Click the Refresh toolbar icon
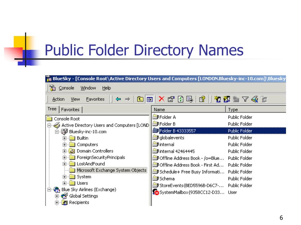Viewport: 301px width, 225px height. point(180,99)
